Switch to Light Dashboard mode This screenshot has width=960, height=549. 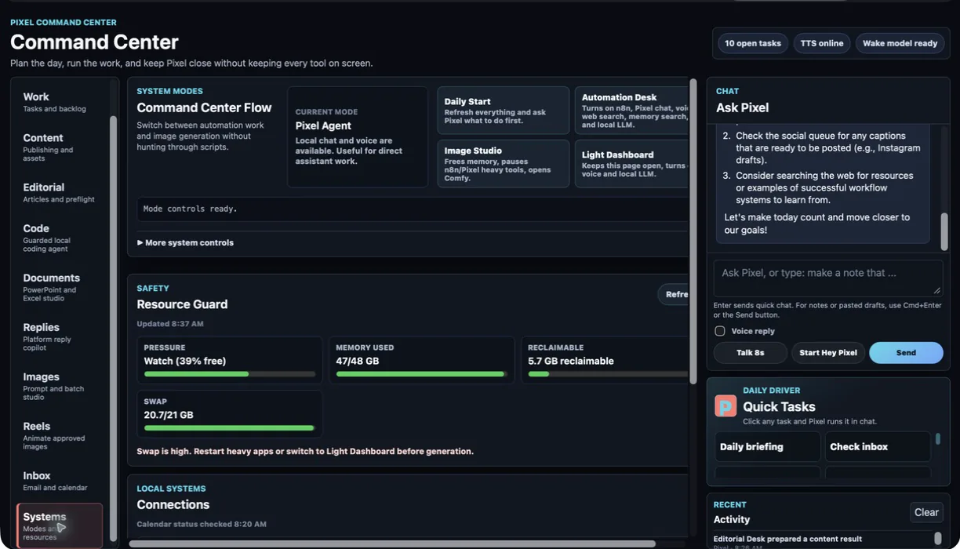pyautogui.click(x=632, y=163)
